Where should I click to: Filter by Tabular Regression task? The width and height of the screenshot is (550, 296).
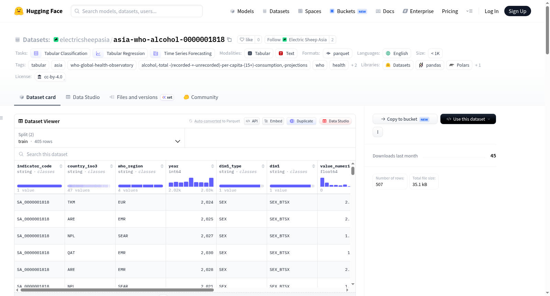[120, 53]
